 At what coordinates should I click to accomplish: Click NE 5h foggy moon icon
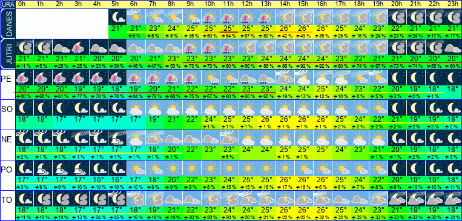117,138
